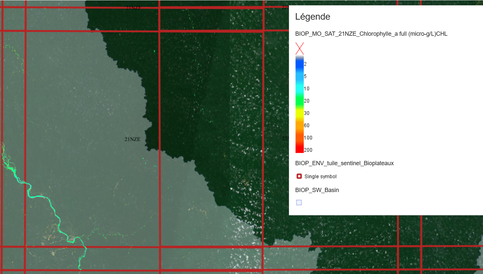Click the yellow ramp section beside 30

[x=299, y=113]
